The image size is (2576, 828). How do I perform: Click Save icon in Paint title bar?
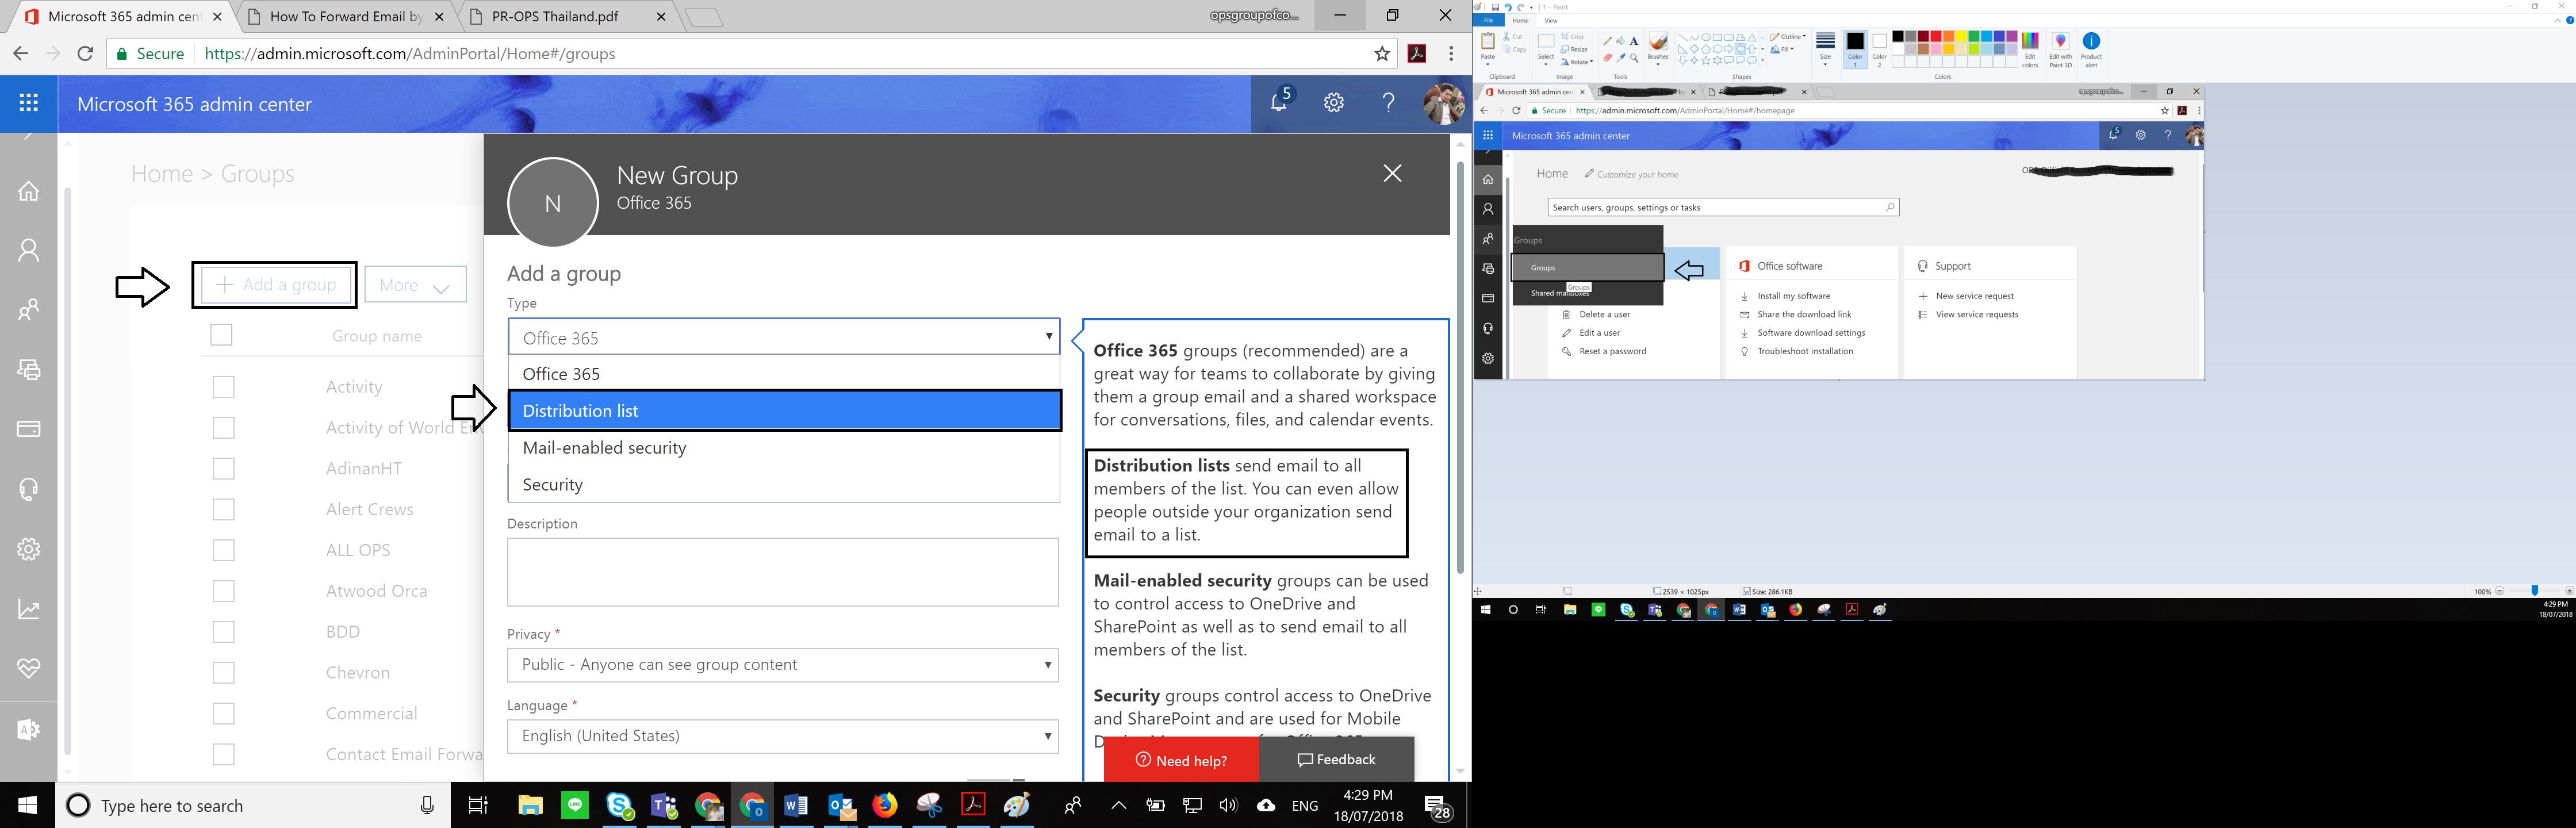[x=1495, y=7]
